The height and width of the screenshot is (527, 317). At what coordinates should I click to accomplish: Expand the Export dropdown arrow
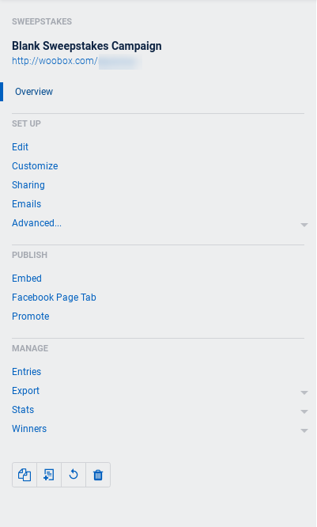(x=304, y=392)
